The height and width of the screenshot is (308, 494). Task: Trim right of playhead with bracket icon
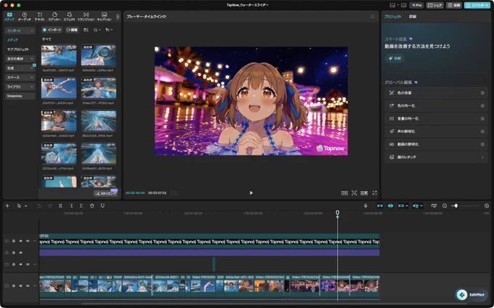pyautogui.click(x=81, y=206)
